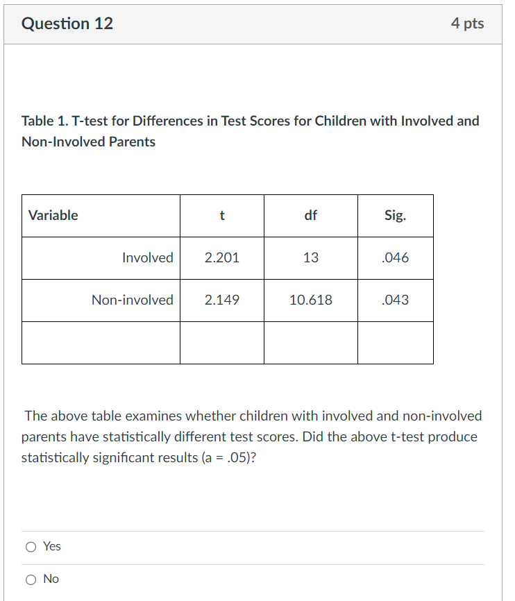The height and width of the screenshot is (601, 515).
Task: Click the df column header cell
Action: coord(310,216)
